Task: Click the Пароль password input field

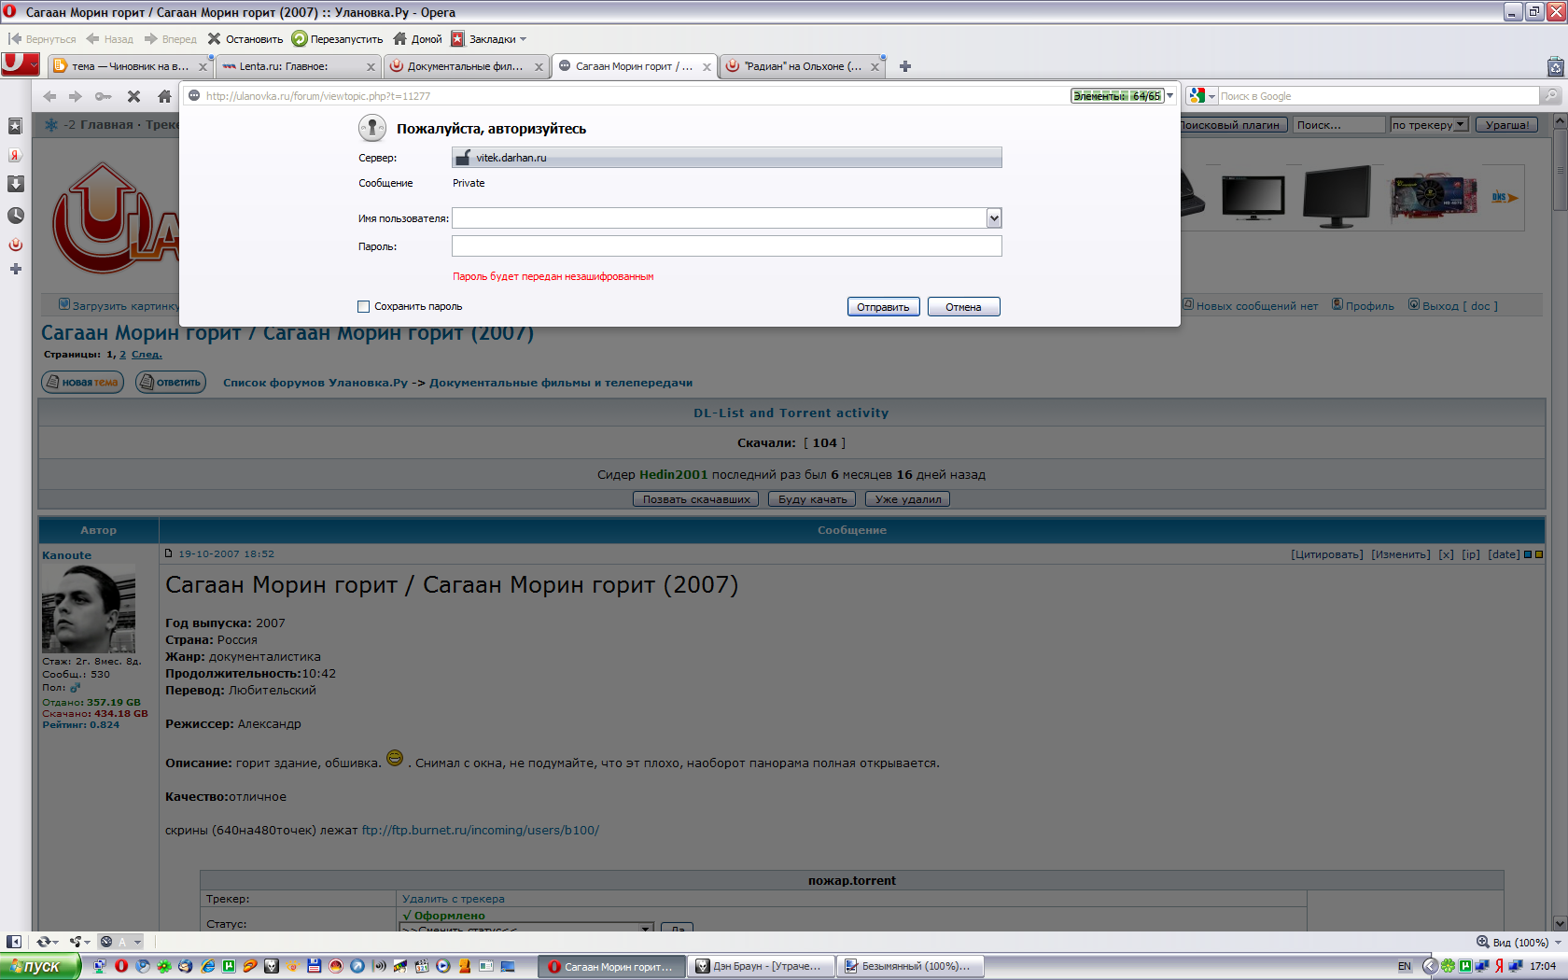Action: (727, 245)
